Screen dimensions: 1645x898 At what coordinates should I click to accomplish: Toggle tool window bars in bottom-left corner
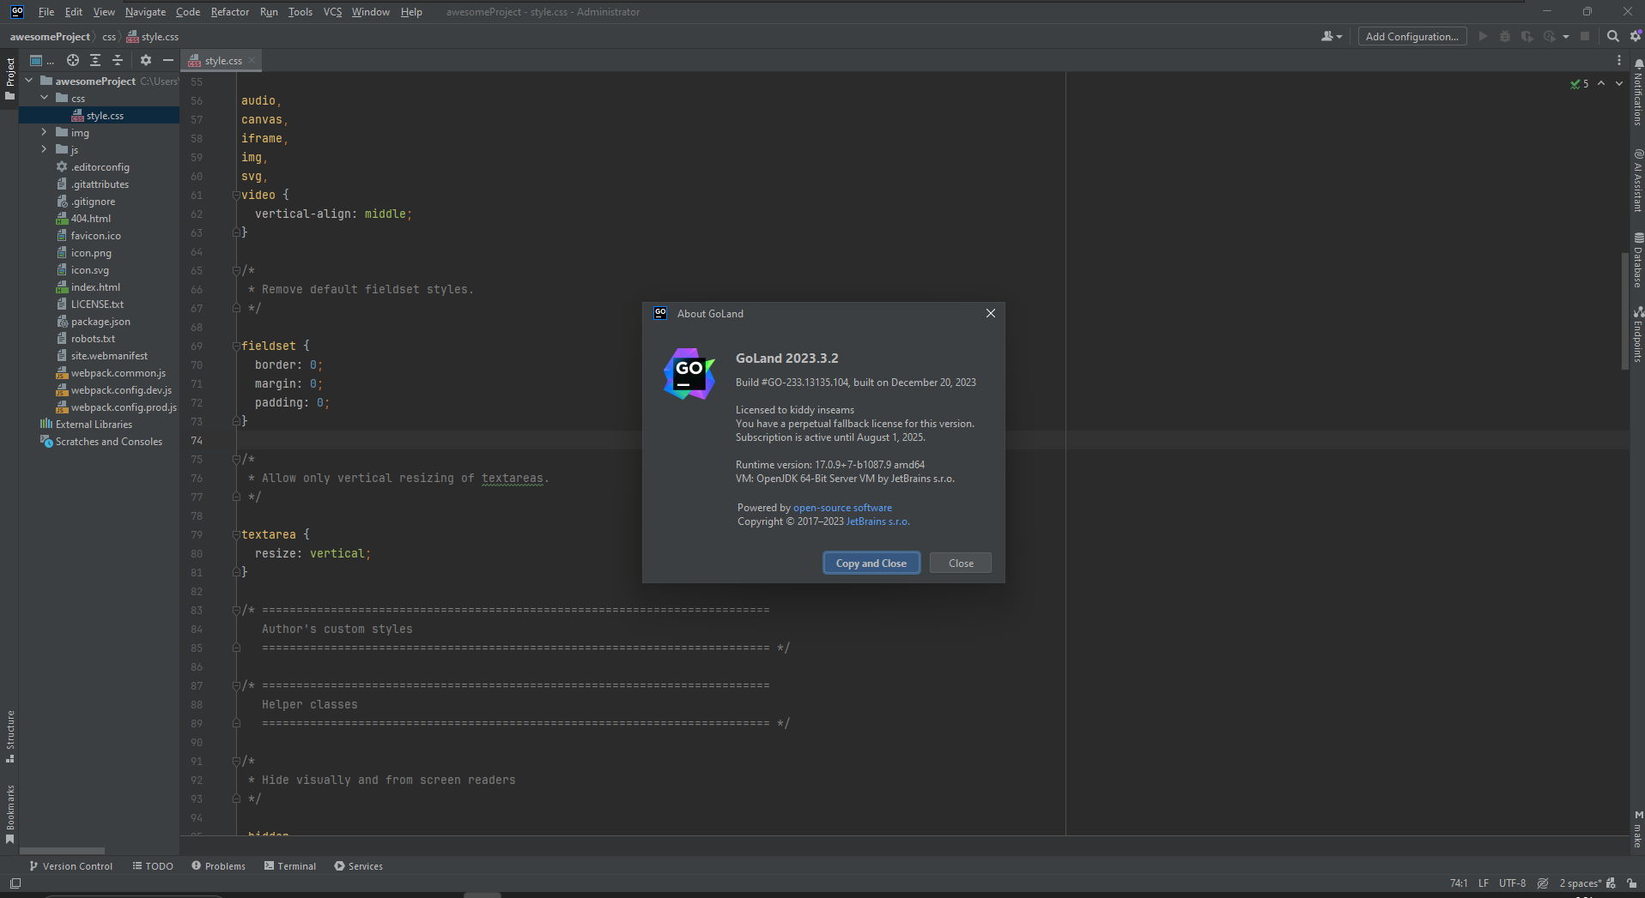tap(15, 883)
